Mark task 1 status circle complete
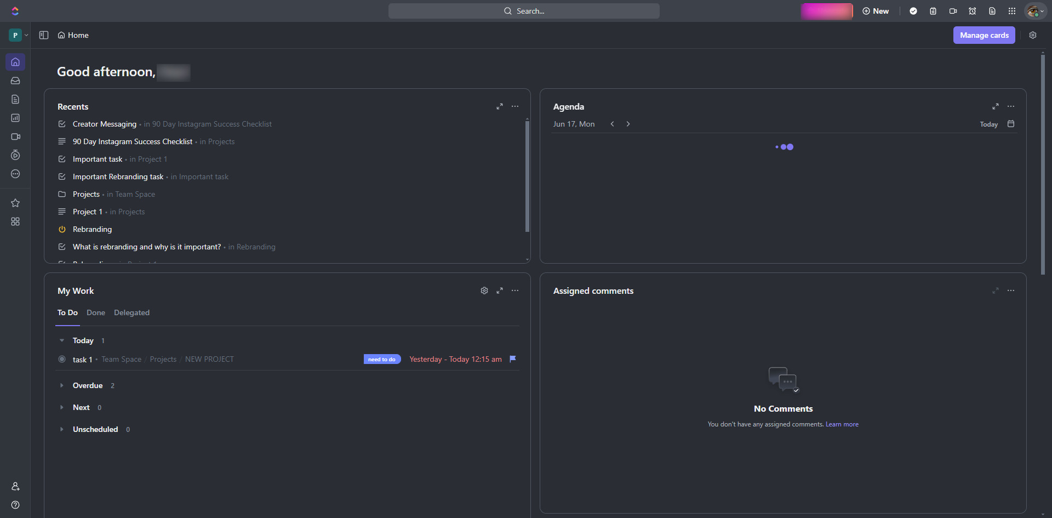The image size is (1052, 518). (62, 359)
